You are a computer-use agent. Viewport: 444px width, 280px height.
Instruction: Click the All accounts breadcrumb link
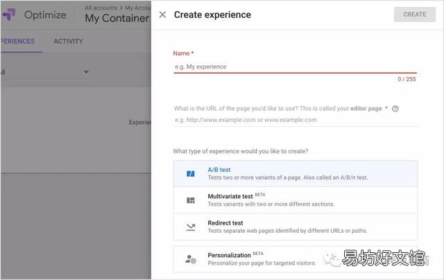(x=101, y=8)
